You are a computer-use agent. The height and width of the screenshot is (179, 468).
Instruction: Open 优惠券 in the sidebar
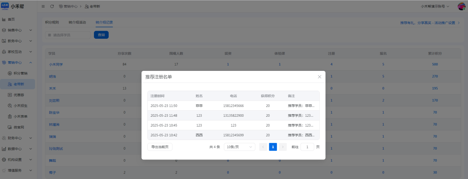click(19, 95)
